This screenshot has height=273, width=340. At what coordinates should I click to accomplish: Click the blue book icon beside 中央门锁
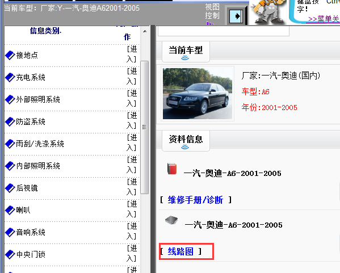[10, 254]
